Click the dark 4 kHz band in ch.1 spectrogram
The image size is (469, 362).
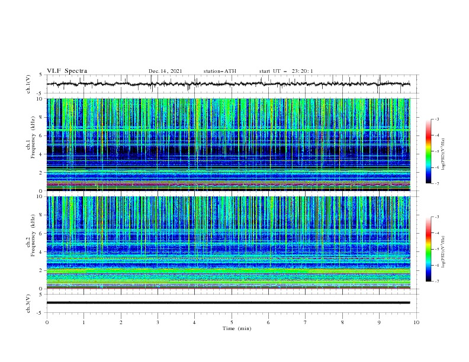(x=228, y=150)
